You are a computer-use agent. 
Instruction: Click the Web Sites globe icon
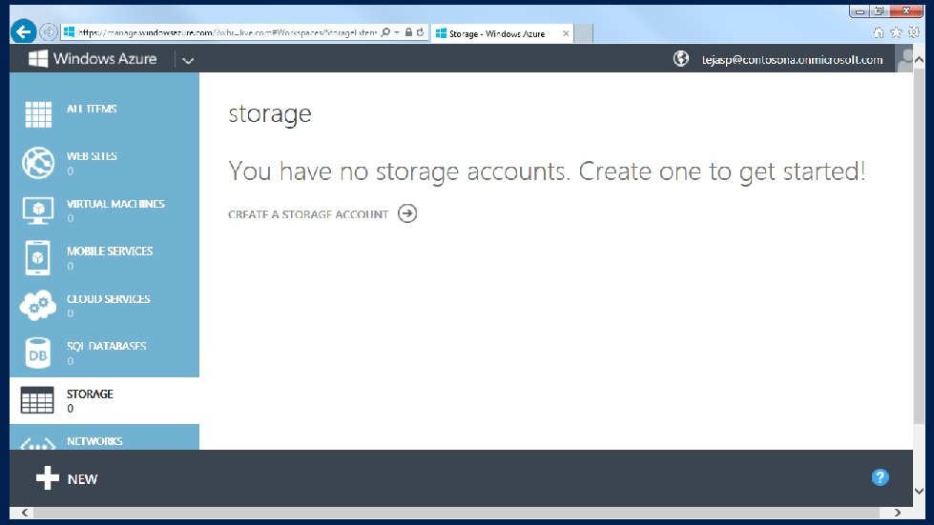click(38, 162)
